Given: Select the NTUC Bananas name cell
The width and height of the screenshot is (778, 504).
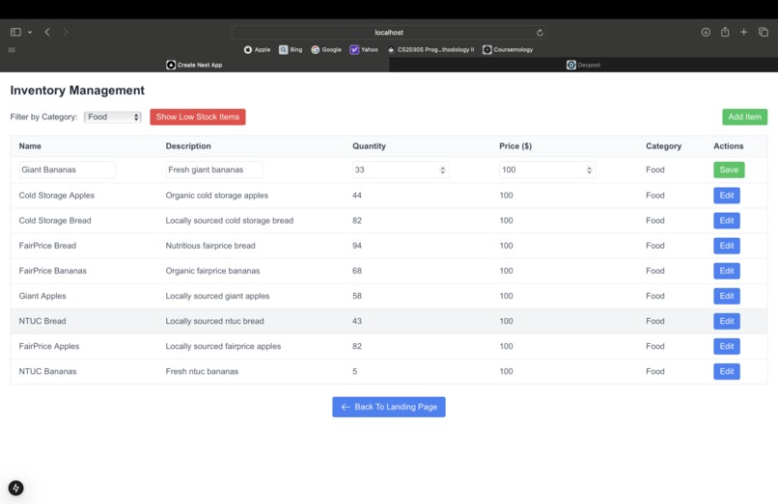Looking at the screenshot, I should click(x=47, y=371).
